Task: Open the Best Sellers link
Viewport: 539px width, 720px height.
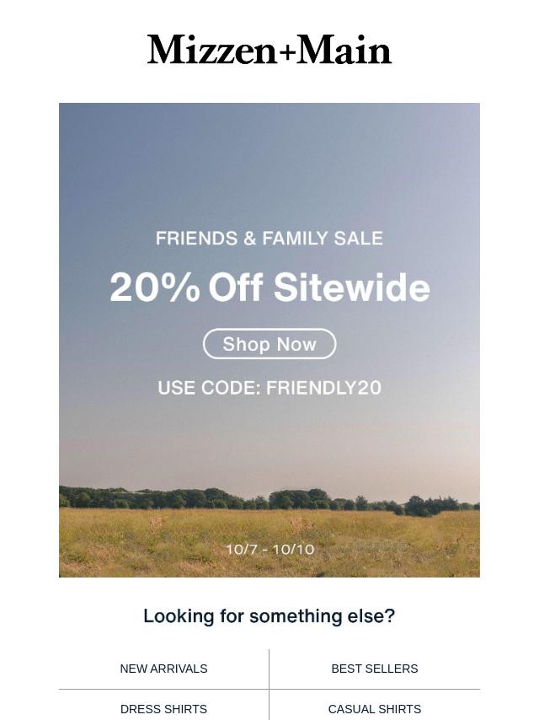Action: (x=374, y=669)
